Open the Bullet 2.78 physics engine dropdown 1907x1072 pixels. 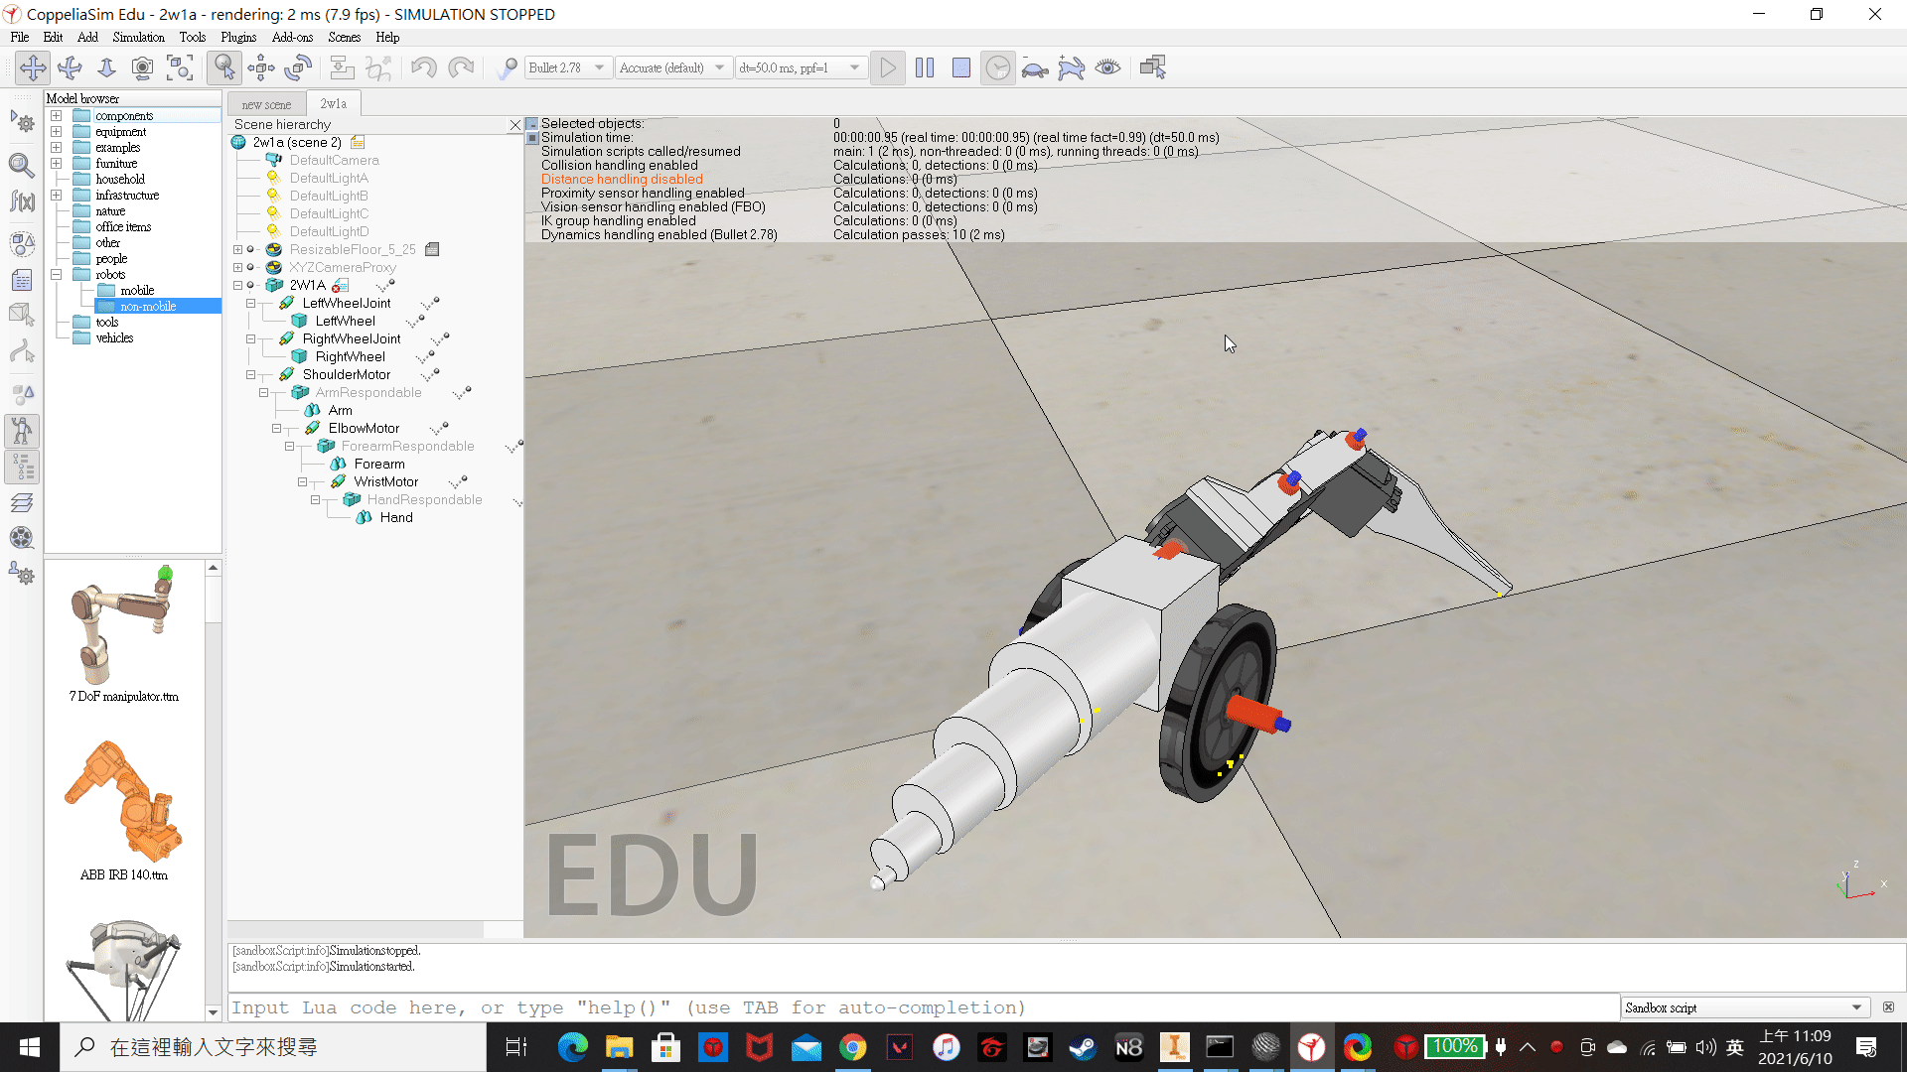(x=566, y=67)
